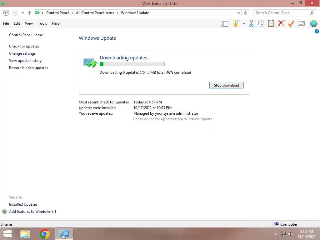Refresh the Windows Update page
The height and width of the screenshot is (240, 320).
(245, 13)
